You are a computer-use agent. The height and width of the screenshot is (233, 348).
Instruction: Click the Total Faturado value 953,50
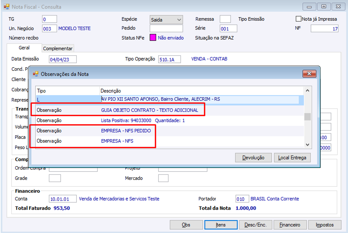pyautogui.click(x=62, y=208)
